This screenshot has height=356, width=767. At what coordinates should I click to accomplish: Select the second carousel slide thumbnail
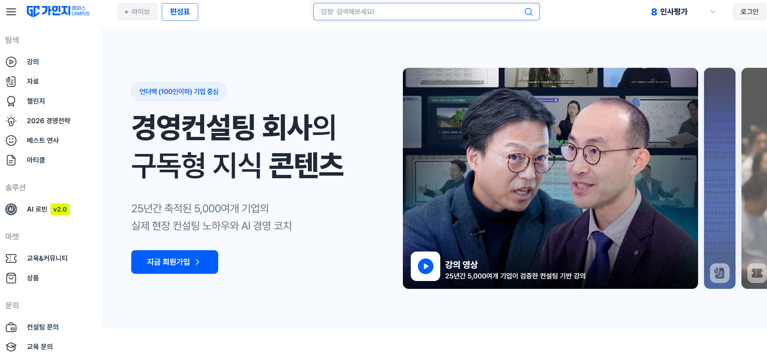(x=720, y=178)
